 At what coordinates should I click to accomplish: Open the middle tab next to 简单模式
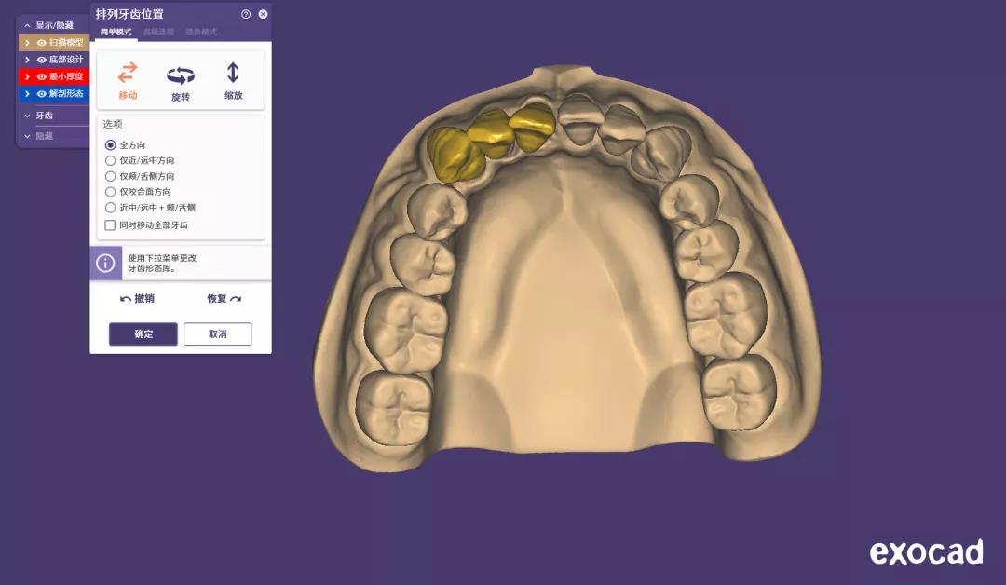(158, 32)
